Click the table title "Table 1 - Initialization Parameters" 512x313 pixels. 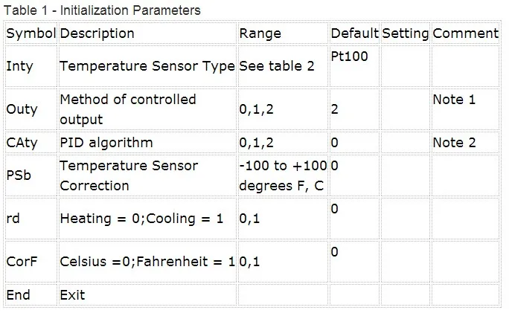(100, 10)
